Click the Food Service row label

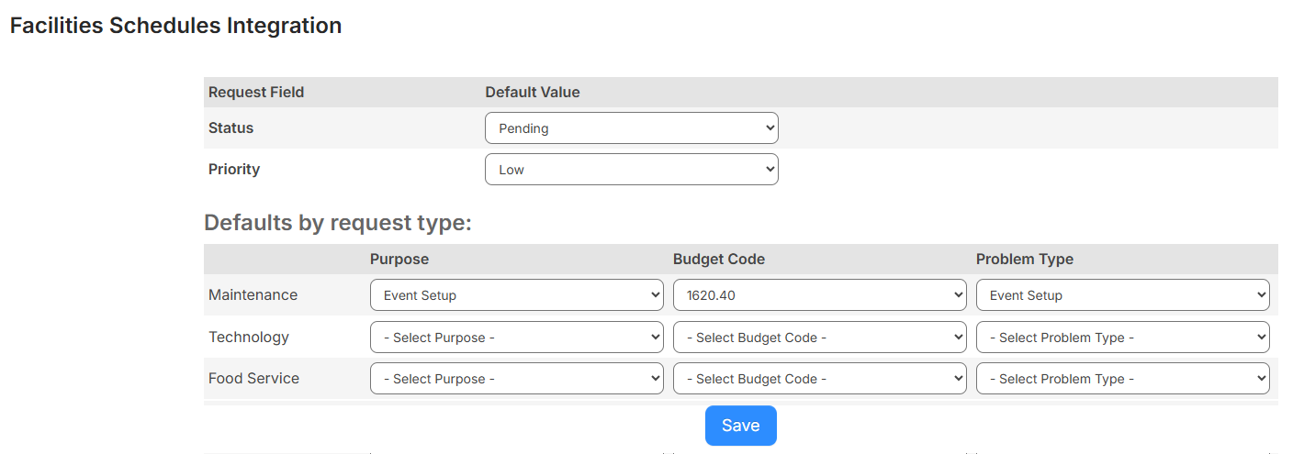[x=253, y=379]
